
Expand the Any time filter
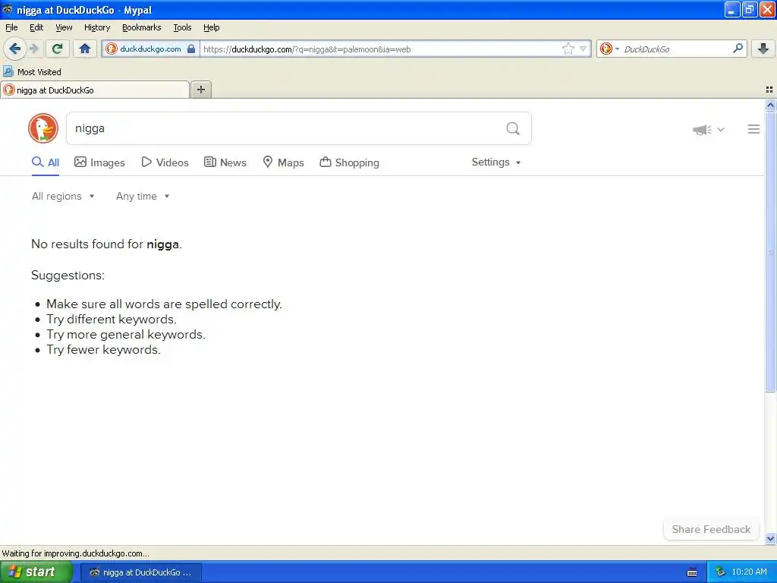[143, 197]
